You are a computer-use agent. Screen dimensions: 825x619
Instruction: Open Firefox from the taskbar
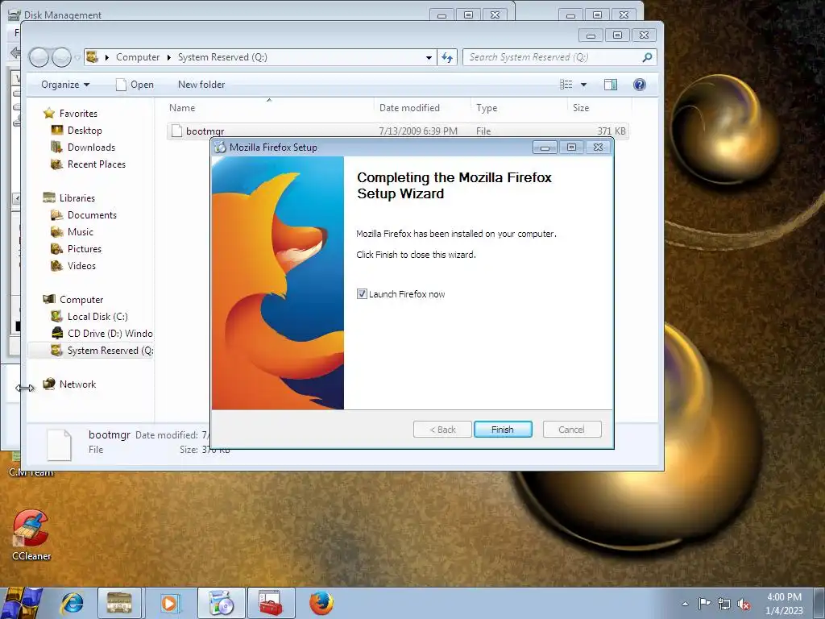pos(321,603)
